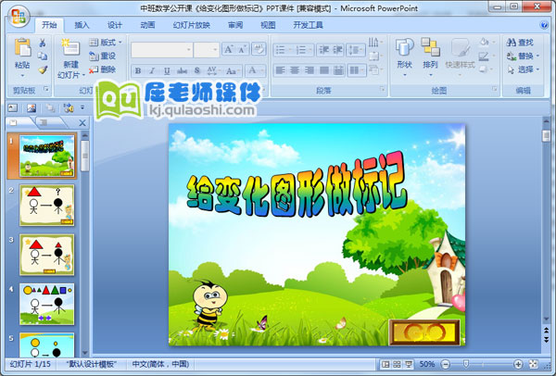This screenshot has height=376, width=556.
Task: Toggle Italic formatting
Action: (x=152, y=70)
